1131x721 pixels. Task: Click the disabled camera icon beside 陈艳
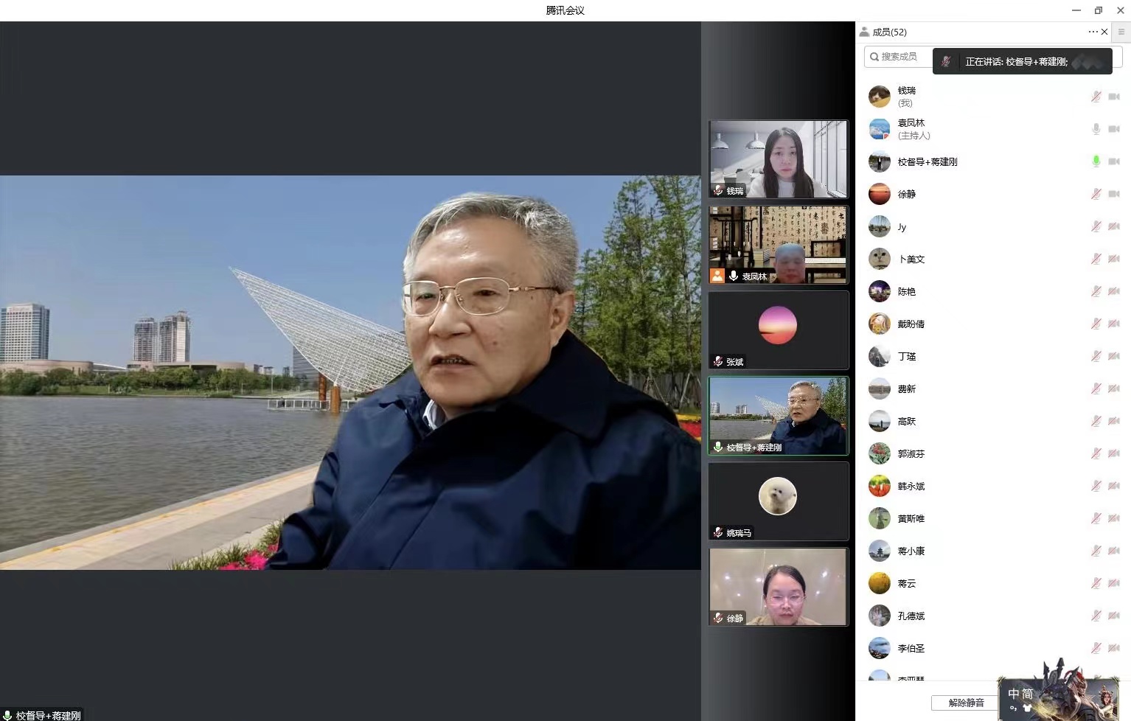1114,291
